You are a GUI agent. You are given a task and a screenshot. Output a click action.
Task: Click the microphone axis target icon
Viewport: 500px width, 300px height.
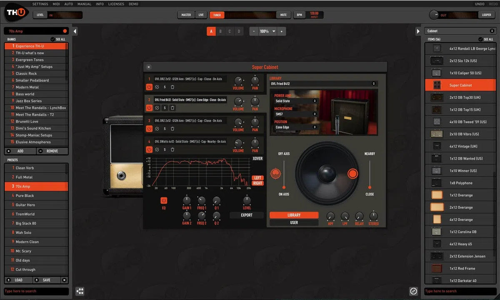click(x=275, y=173)
